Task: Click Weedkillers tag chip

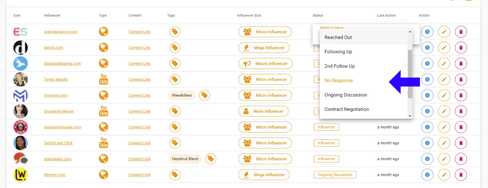Action: pyautogui.click(x=182, y=95)
